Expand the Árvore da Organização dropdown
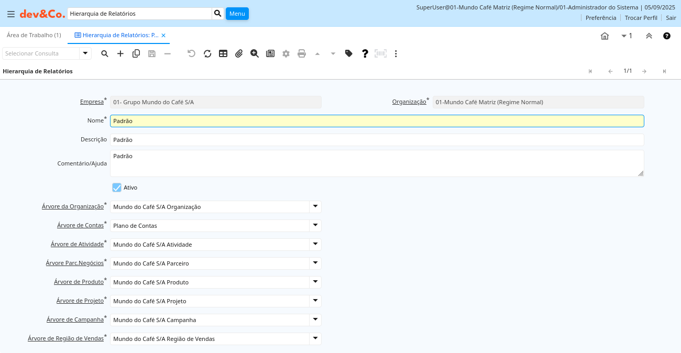Screen dimensions: 681x353 pos(315,207)
